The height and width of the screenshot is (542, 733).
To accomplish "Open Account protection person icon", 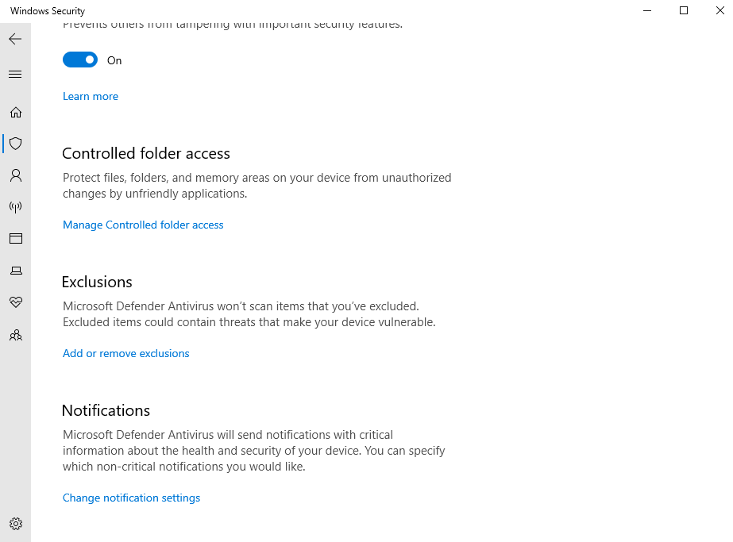I will pyautogui.click(x=15, y=175).
